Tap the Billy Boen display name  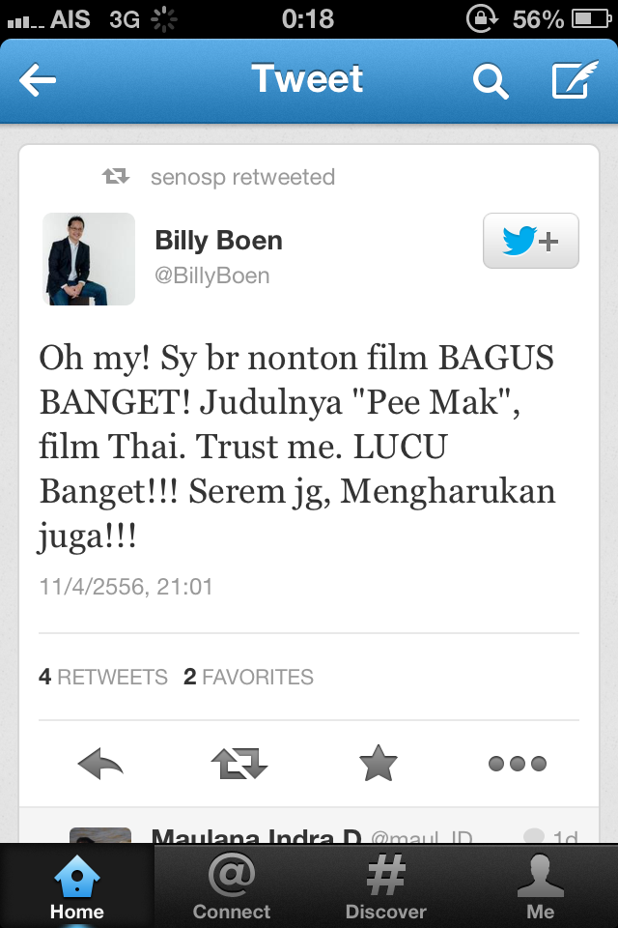point(219,241)
